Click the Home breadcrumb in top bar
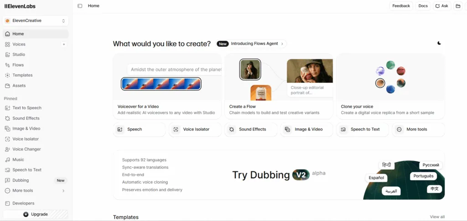467x221 pixels. point(93,6)
